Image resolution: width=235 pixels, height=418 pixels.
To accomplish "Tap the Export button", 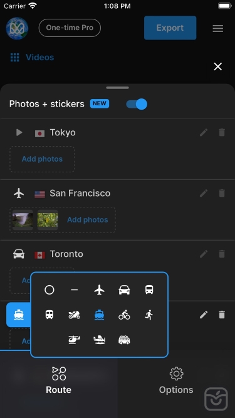I will pos(170,28).
